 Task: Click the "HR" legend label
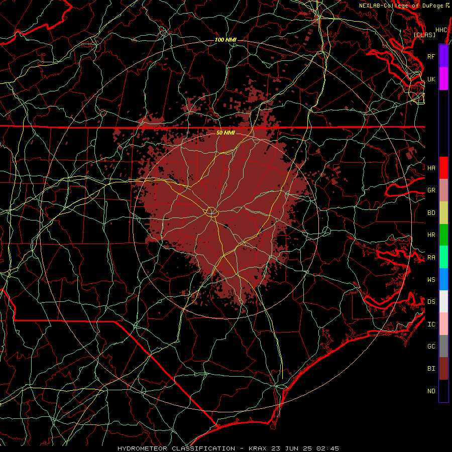point(431,235)
